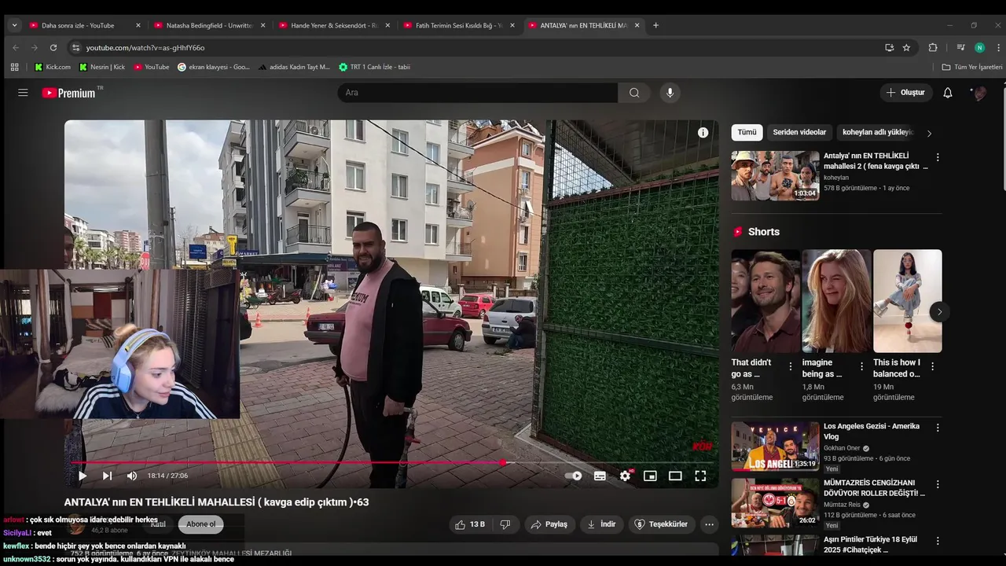Open Chrome three-dot menu
1006x566 pixels.
998,47
